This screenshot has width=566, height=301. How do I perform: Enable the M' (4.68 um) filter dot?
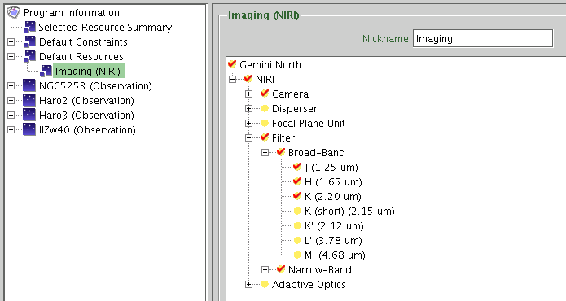coord(297,255)
